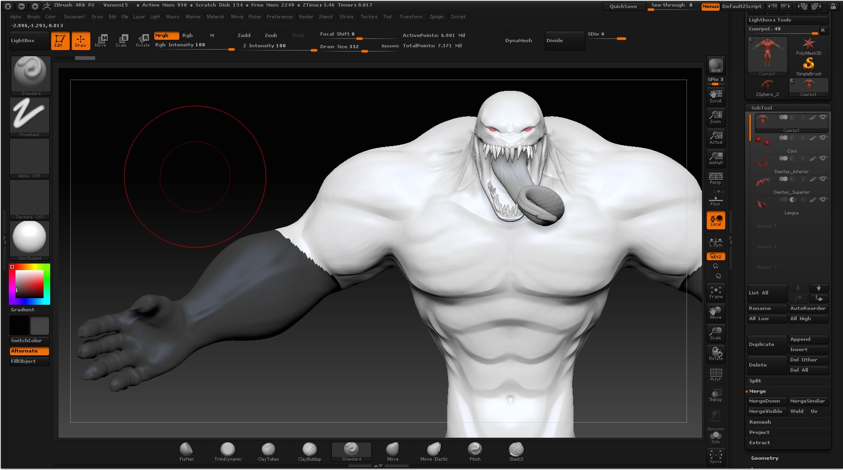Image resolution: width=843 pixels, height=470 pixels.
Task: Open the Brush menu
Action: point(33,17)
